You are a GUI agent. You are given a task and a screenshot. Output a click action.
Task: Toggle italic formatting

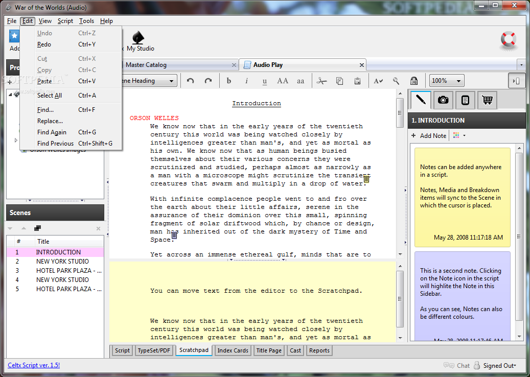247,81
